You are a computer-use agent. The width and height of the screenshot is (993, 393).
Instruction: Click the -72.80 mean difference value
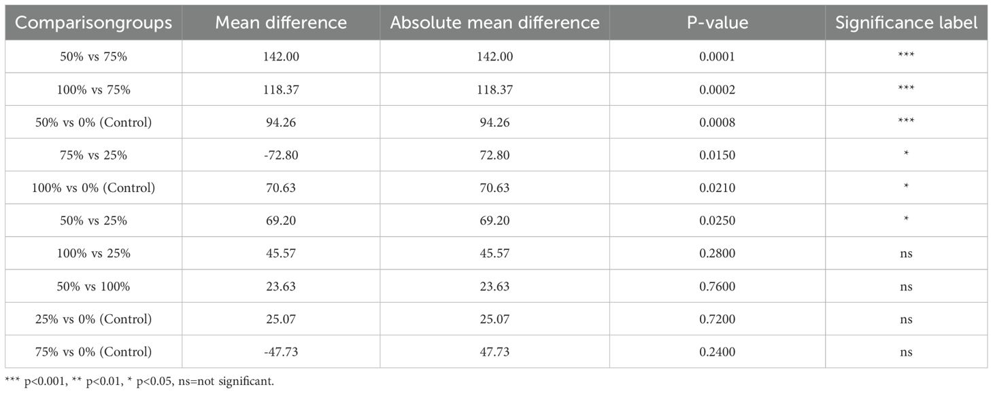[x=281, y=155]
